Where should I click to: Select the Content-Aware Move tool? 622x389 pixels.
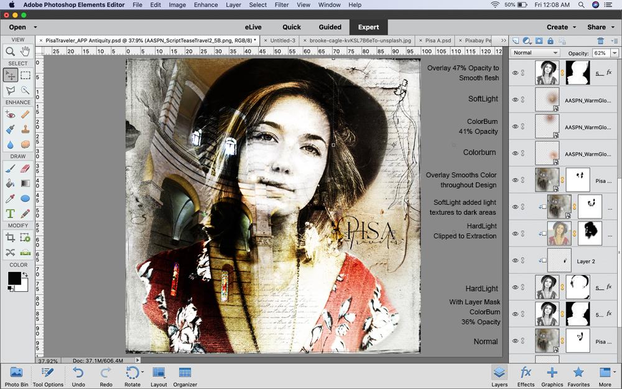click(x=11, y=253)
